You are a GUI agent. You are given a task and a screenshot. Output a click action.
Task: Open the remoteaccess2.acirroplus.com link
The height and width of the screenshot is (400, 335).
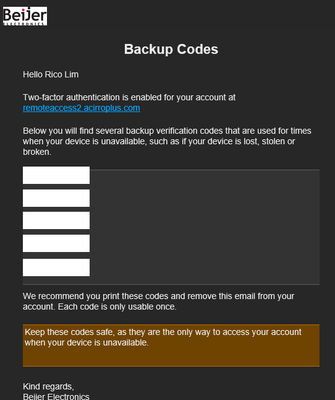(82, 108)
